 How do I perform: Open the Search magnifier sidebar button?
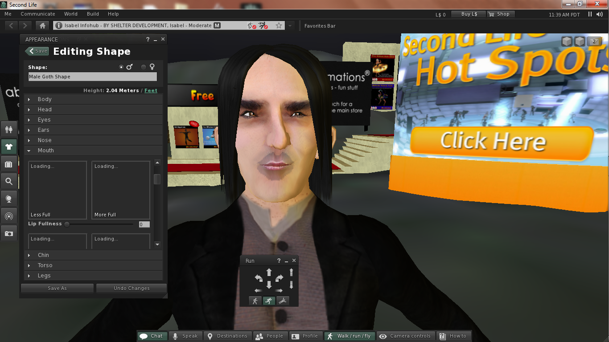tap(9, 181)
